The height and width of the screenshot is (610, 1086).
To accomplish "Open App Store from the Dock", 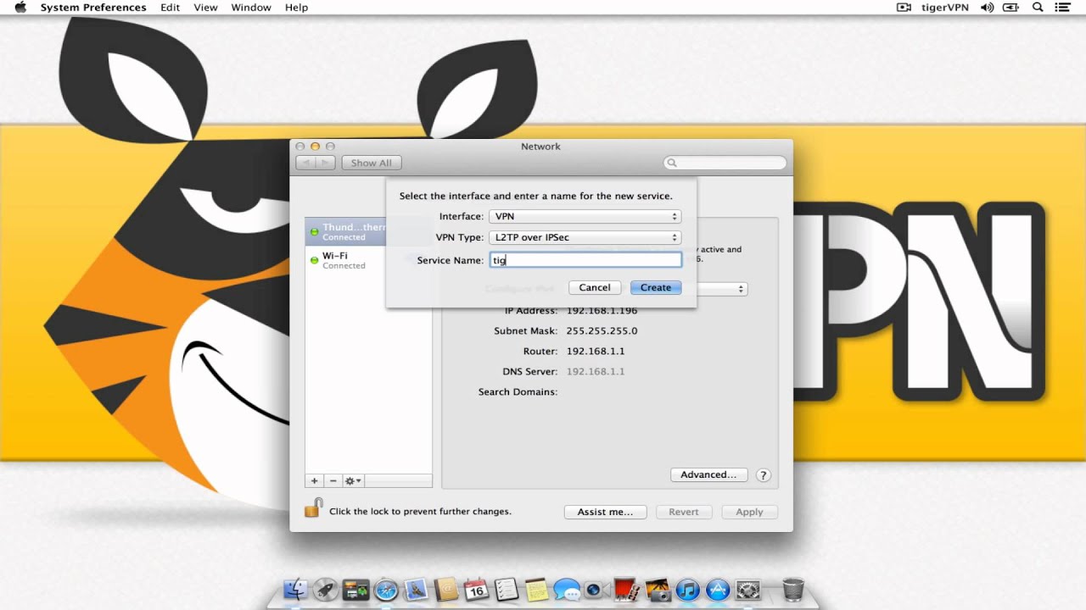I will pyautogui.click(x=718, y=590).
